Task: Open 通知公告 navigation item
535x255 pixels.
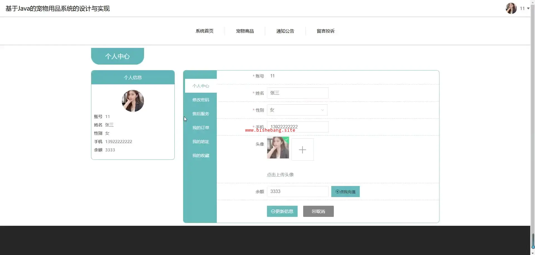Action: pyautogui.click(x=285, y=31)
